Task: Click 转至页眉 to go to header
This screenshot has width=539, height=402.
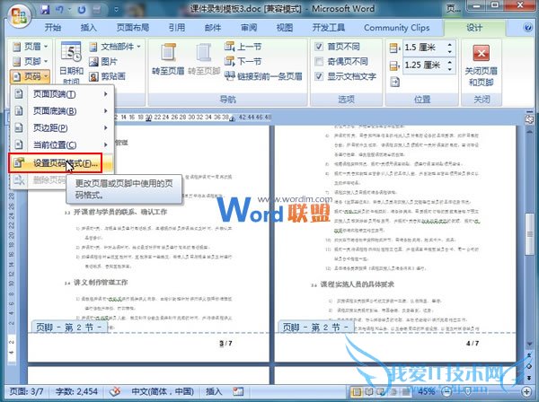Action: tap(168, 59)
